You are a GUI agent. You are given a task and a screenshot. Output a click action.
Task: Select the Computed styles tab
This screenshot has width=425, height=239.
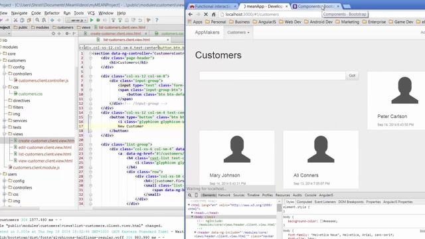304,202
